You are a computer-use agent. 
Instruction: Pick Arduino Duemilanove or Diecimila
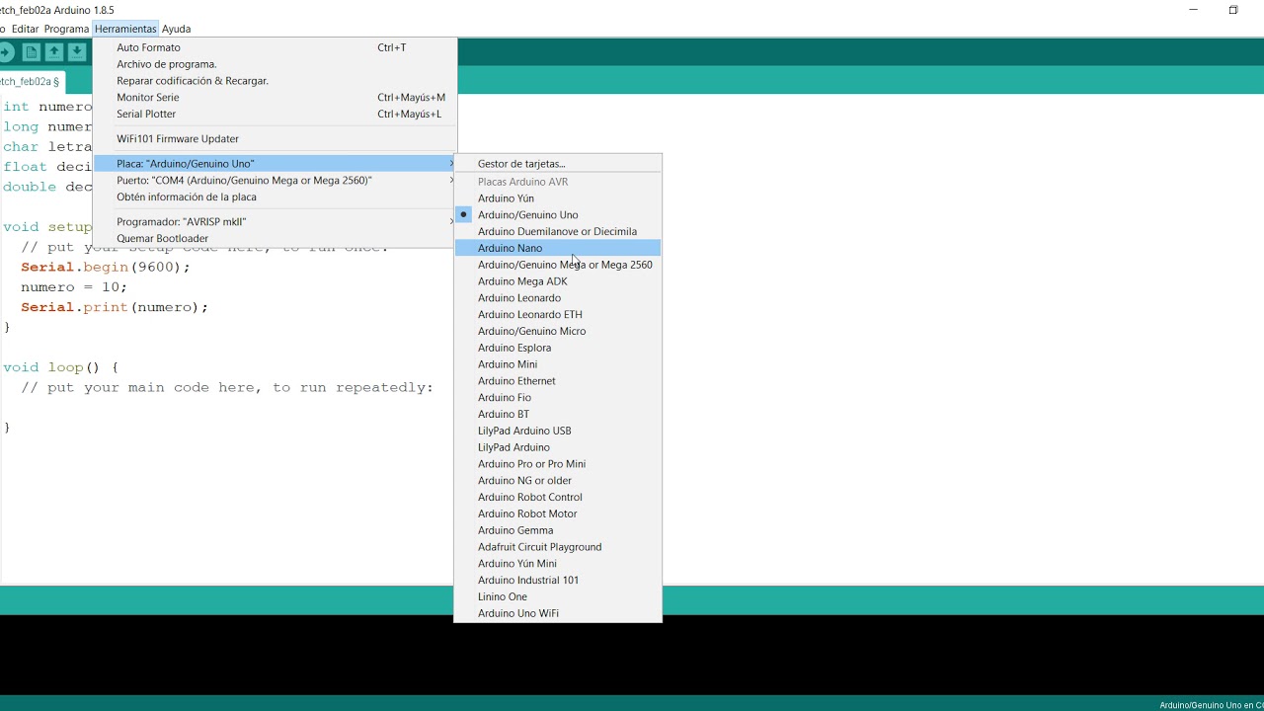(558, 232)
